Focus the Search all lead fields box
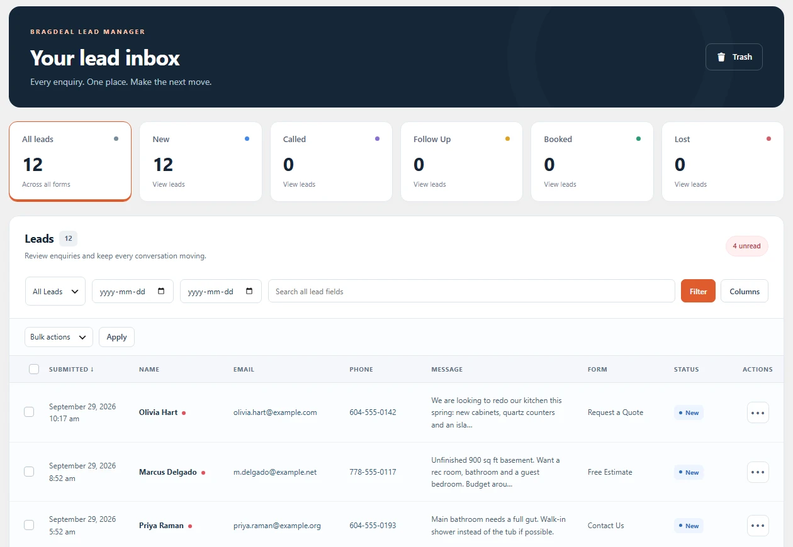The height and width of the screenshot is (547, 793). tap(471, 291)
